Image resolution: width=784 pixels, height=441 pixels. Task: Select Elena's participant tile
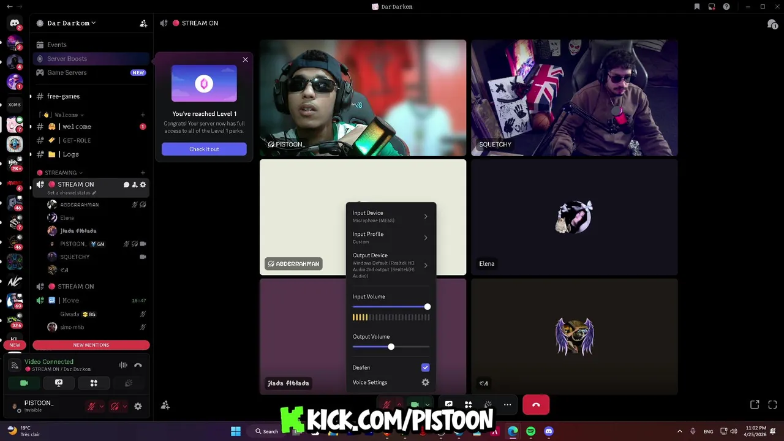click(574, 217)
